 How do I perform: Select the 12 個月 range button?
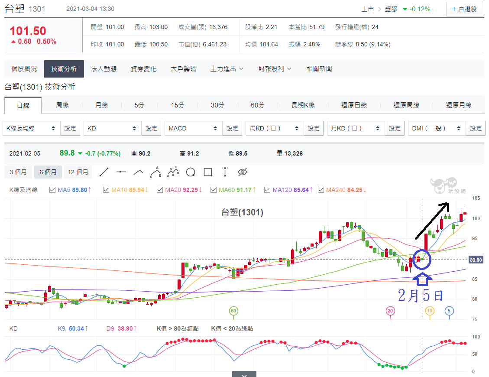(78, 172)
